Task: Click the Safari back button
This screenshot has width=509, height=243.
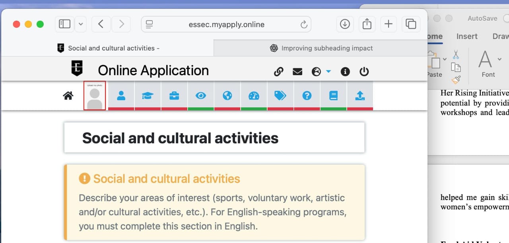Action: click(x=101, y=24)
